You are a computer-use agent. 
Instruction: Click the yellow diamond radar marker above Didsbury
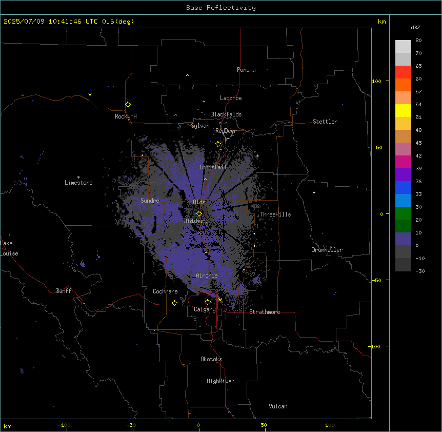(x=199, y=213)
